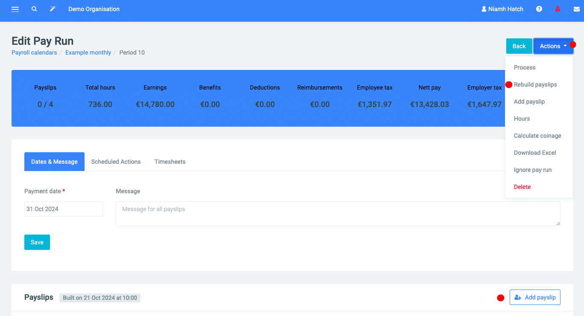The height and width of the screenshot is (316, 584).
Task: Go back using the Back button
Action: pos(519,46)
